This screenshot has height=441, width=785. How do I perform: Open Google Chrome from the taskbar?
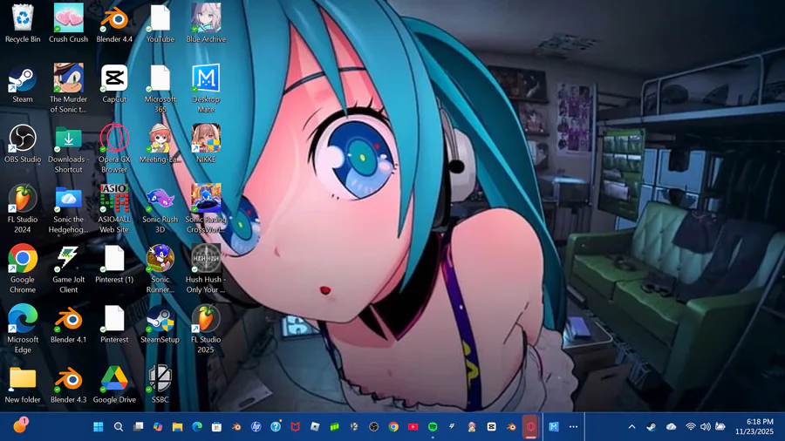pos(393,426)
